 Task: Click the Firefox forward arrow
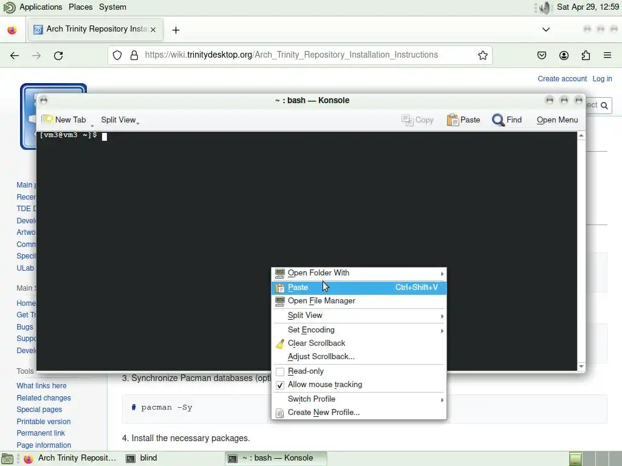tap(36, 55)
